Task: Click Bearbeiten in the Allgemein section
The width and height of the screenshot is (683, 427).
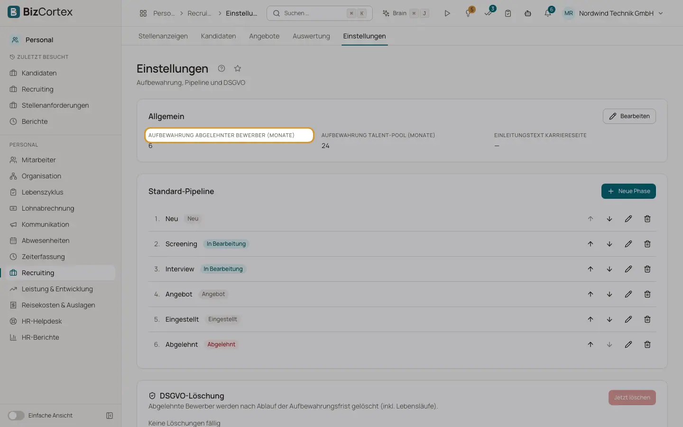Action: (629, 116)
